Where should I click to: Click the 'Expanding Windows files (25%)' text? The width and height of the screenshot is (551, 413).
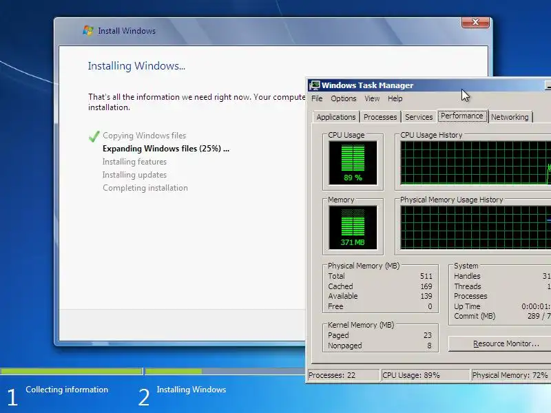coord(166,149)
